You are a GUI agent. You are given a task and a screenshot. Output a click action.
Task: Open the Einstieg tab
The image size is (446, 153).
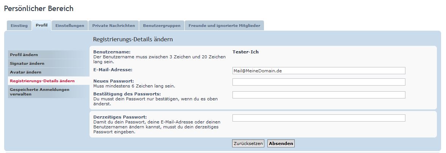tap(19, 26)
